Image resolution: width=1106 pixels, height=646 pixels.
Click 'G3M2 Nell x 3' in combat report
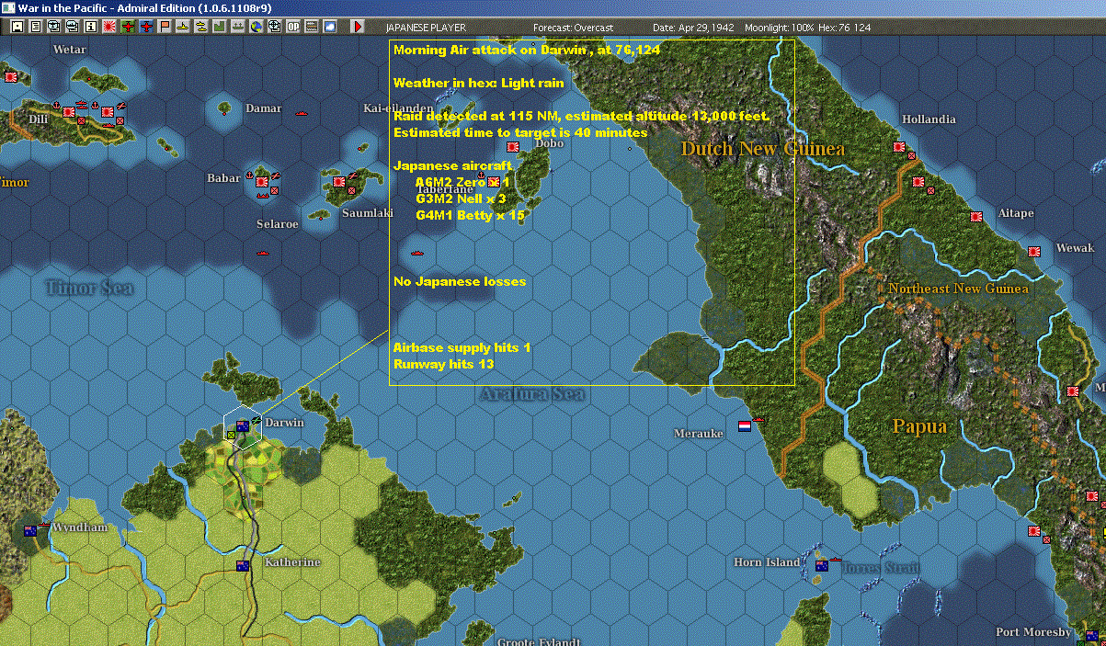[462, 198]
